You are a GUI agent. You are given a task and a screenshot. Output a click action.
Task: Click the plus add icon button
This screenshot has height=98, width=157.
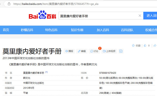pyautogui.click(x=121, y=51)
